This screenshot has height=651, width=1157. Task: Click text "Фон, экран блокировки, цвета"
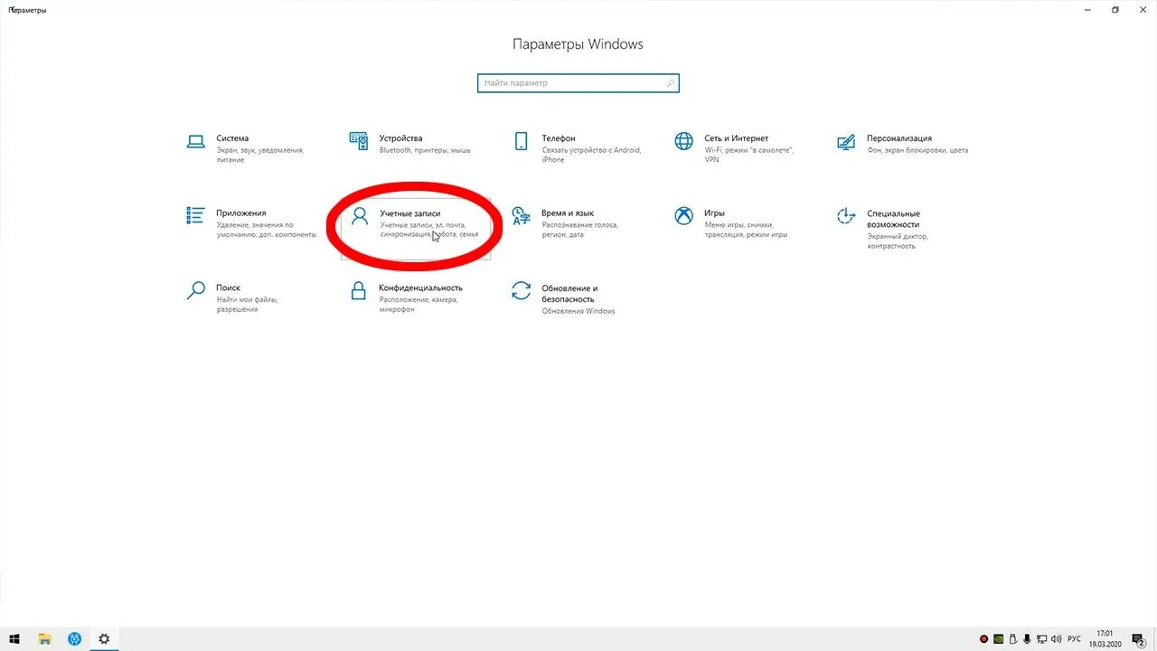pyautogui.click(x=917, y=150)
